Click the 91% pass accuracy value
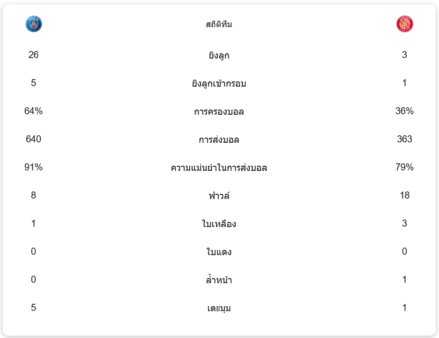This screenshot has width=439, height=338. [x=34, y=167]
